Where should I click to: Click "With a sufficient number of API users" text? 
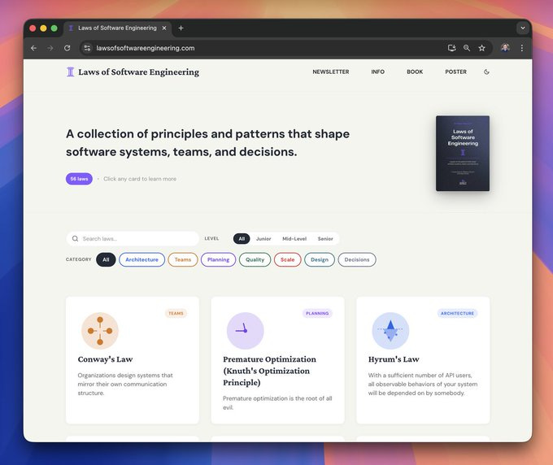[423, 384]
